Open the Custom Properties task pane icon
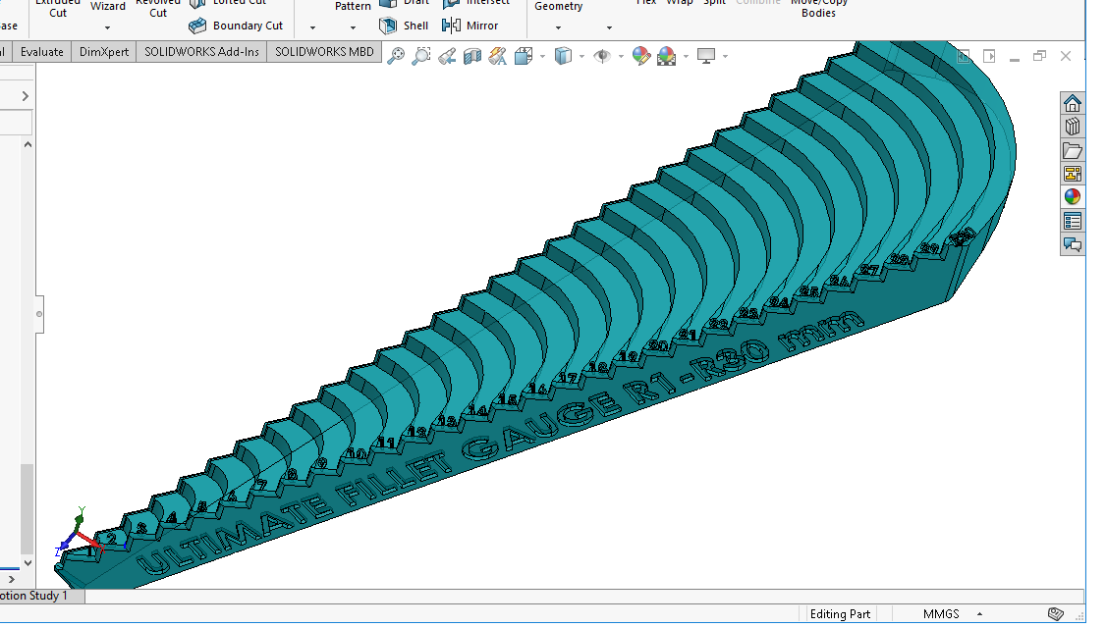Image resolution: width=1106 pixels, height=628 pixels. coord(1073,222)
